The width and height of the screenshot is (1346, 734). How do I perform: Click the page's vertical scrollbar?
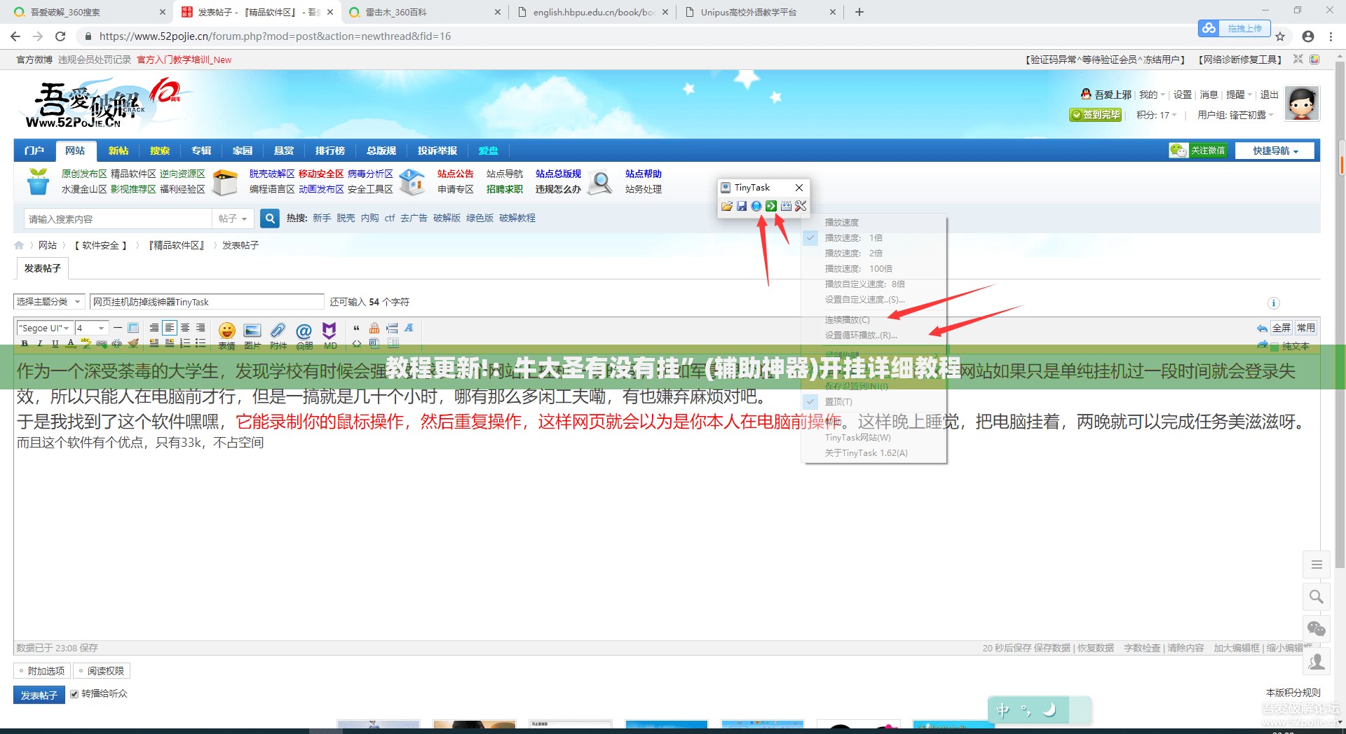(1341, 315)
